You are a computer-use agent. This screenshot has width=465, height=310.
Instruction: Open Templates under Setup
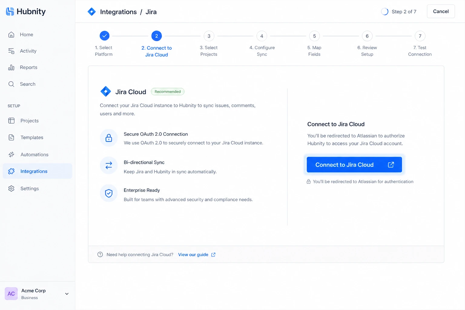click(38, 137)
